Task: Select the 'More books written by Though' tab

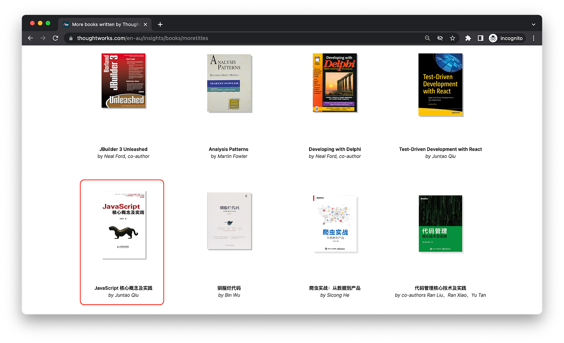Action: [x=105, y=24]
